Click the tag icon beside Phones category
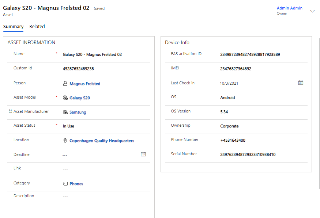 (x=65, y=184)
